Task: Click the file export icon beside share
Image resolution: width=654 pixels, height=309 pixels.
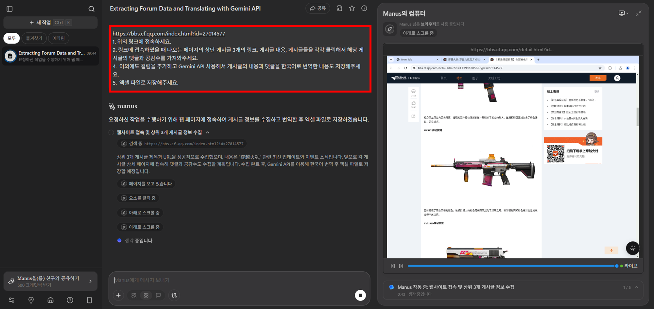Action: coord(339,8)
